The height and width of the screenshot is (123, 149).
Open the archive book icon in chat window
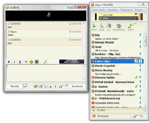[36, 86]
